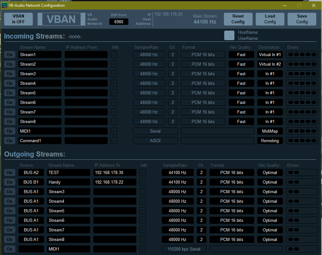This screenshot has height=255, width=322.
Task: Edit IP Address From of incoming Stream1
Action: [x=86, y=55]
